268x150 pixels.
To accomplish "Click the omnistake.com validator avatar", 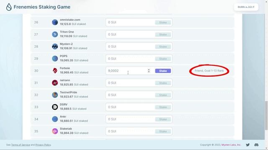I will tap(55, 22).
